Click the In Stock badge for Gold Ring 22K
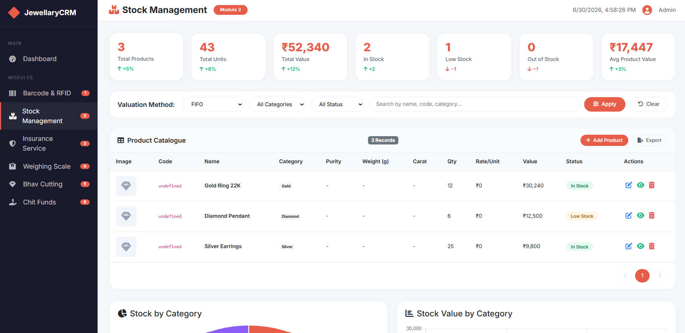 click(579, 186)
